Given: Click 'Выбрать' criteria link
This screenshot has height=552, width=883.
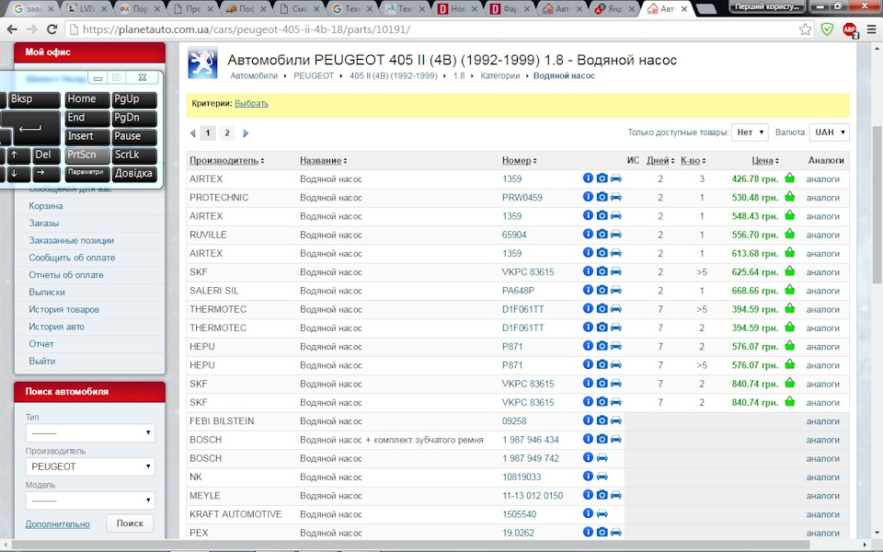Looking at the screenshot, I should click(251, 103).
